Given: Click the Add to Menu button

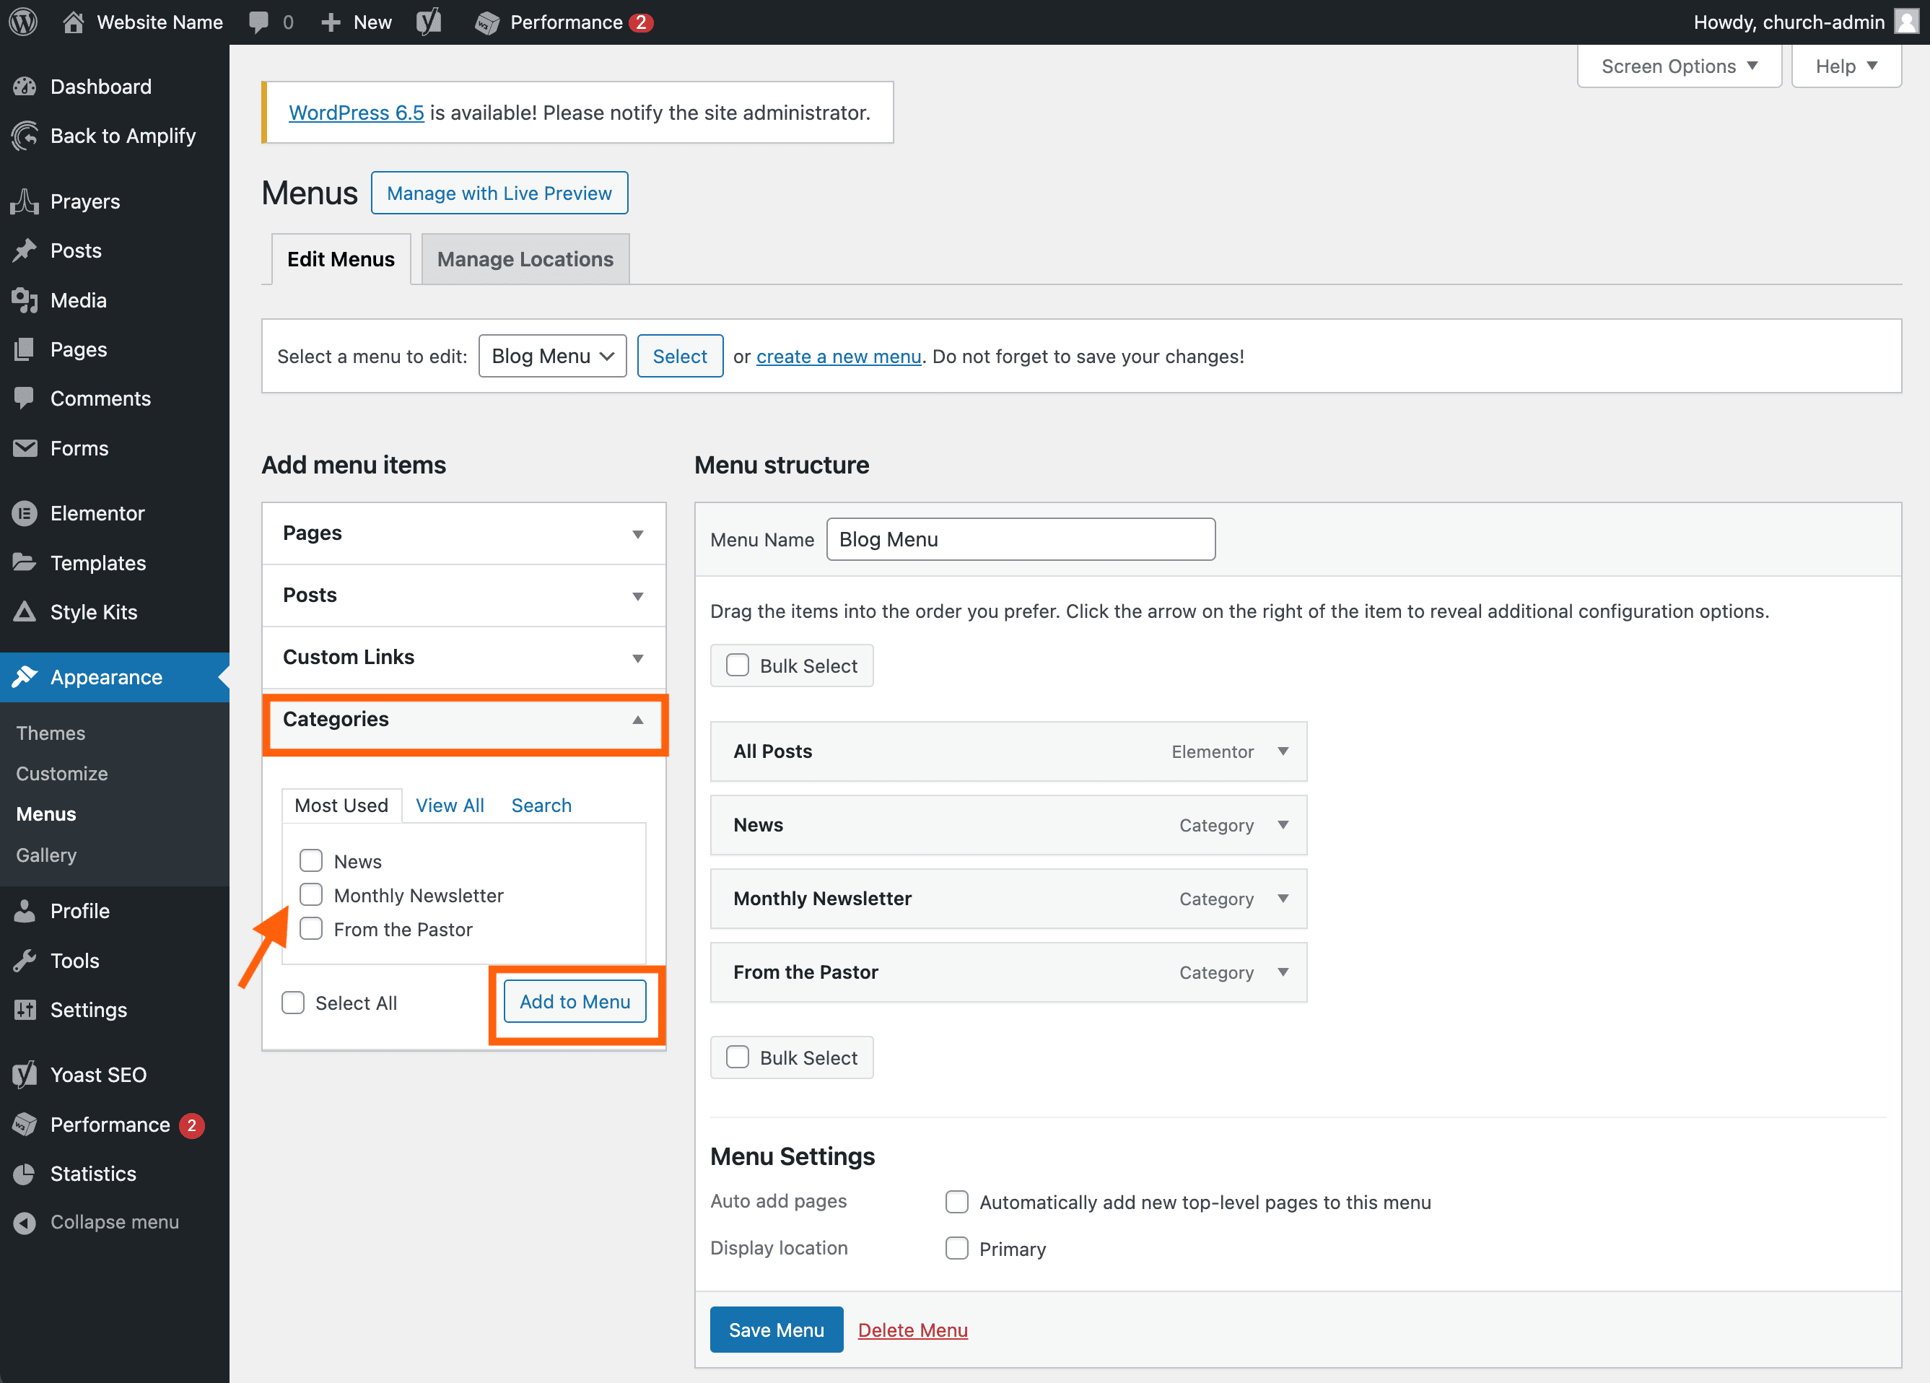Looking at the screenshot, I should click(575, 1002).
